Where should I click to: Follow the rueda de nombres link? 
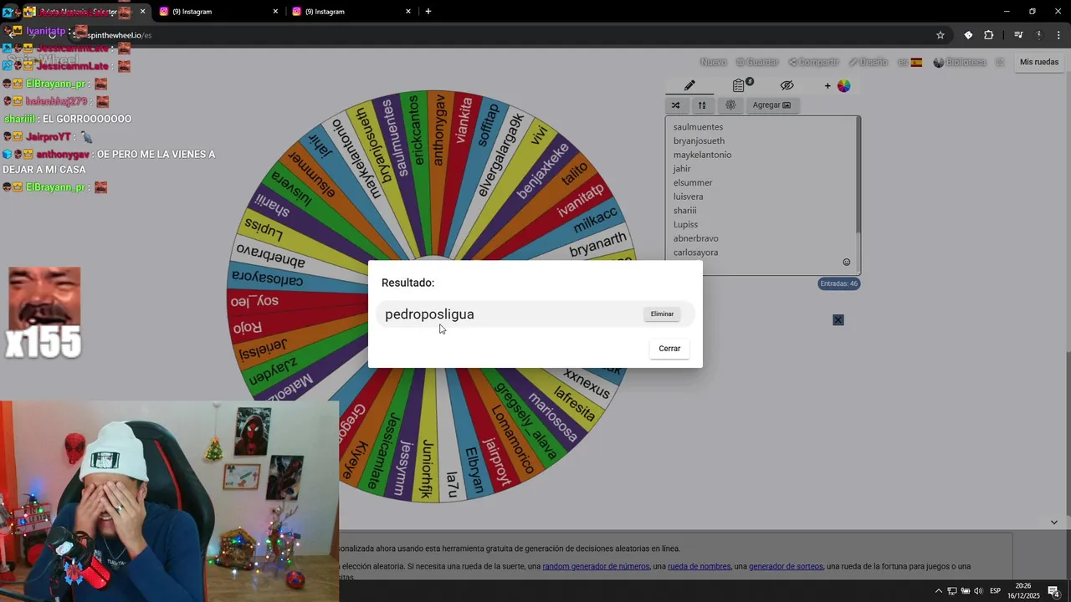point(699,567)
